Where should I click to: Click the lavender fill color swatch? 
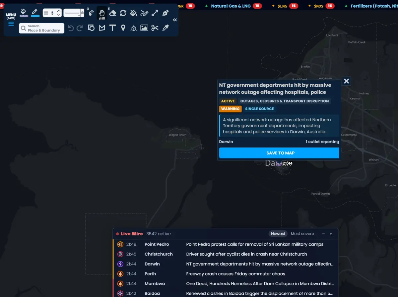tap(23, 16)
